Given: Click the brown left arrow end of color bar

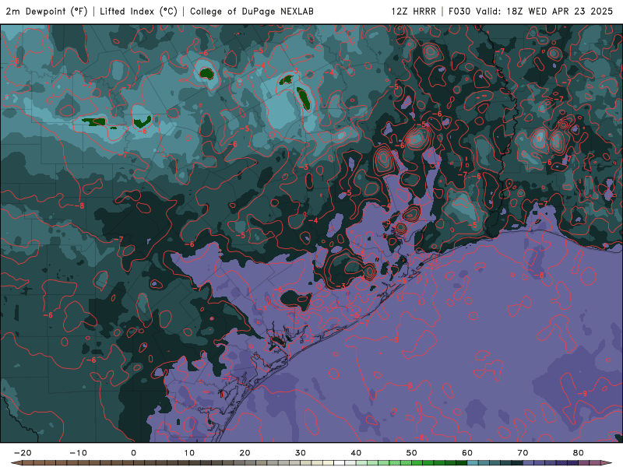Looking at the screenshot, I should click(16, 463).
